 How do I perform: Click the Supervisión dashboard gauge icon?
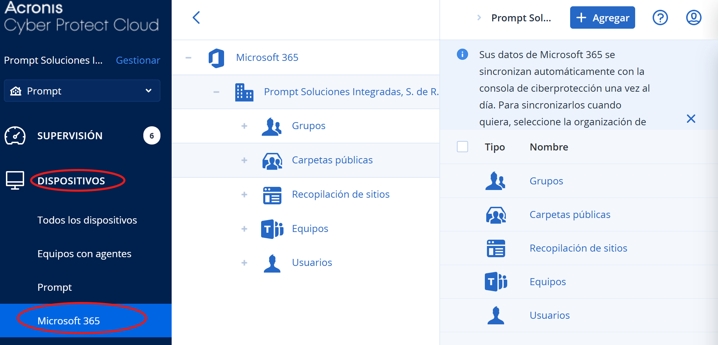pyautogui.click(x=15, y=136)
